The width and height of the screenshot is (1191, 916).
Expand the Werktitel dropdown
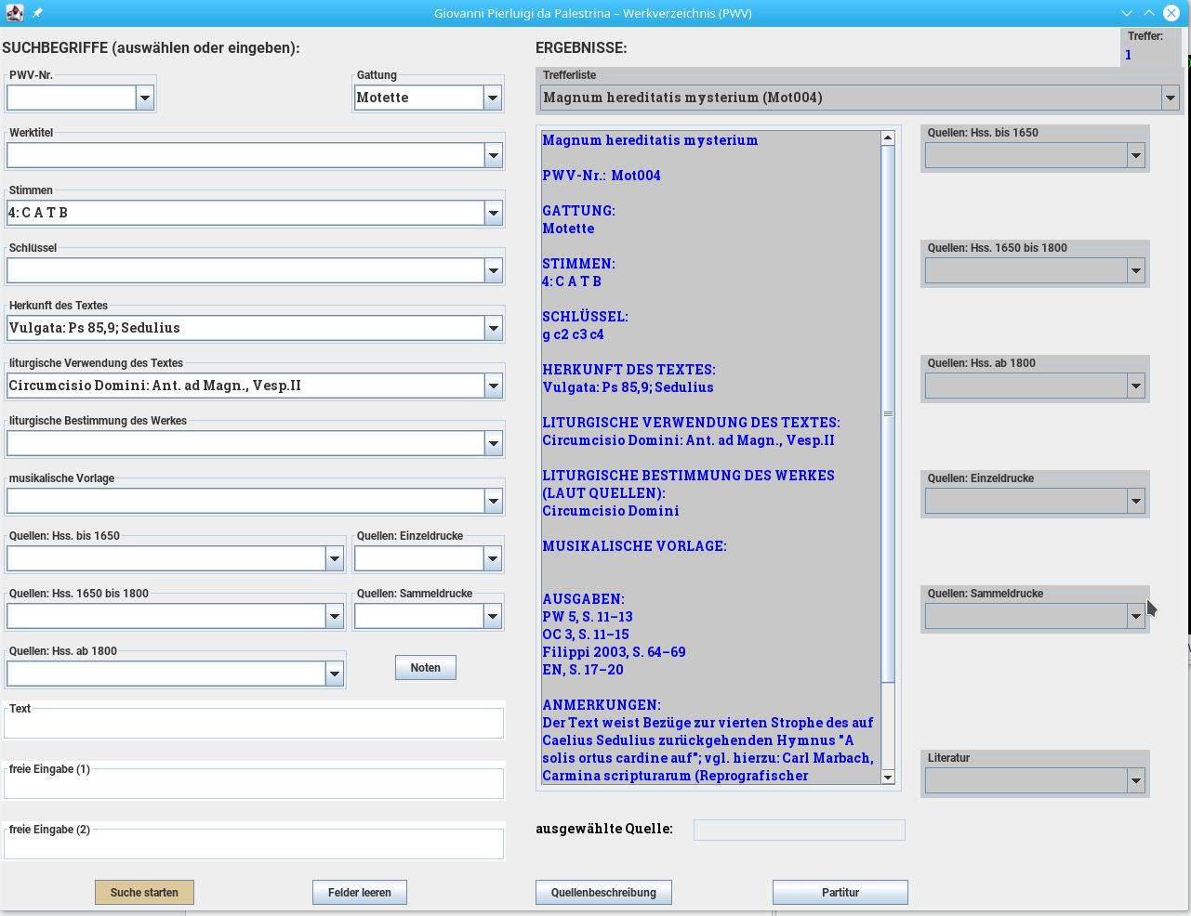click(494, 155)
